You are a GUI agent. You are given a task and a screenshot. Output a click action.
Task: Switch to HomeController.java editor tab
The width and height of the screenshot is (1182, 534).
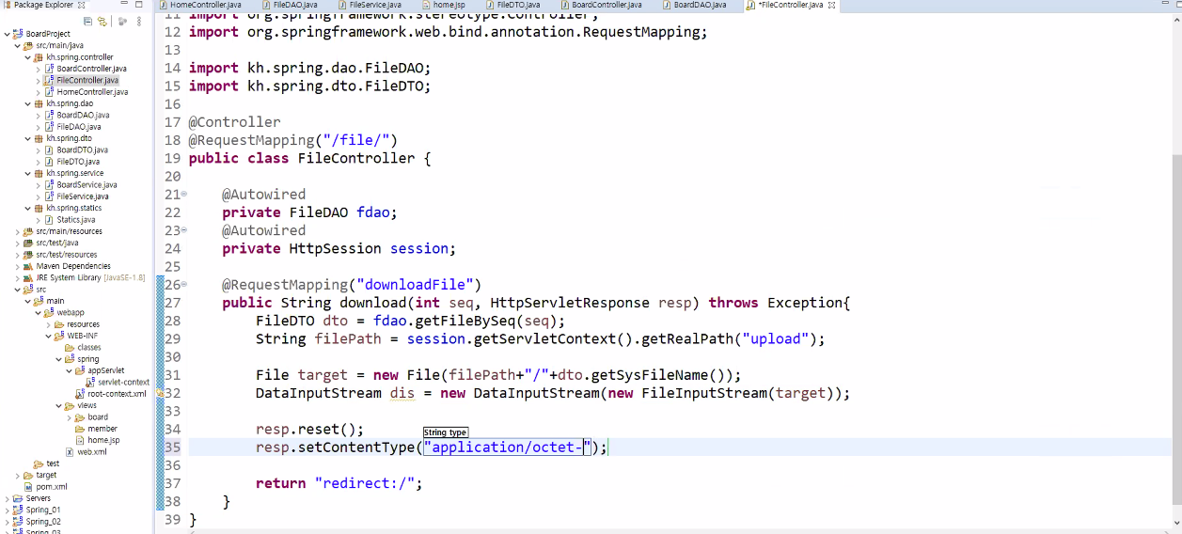[201, 5]
